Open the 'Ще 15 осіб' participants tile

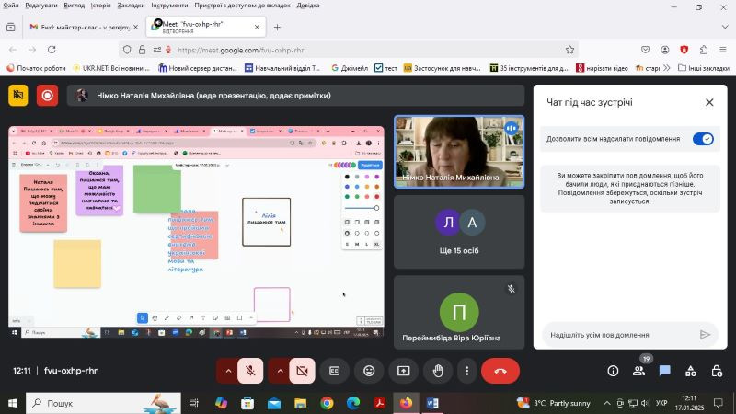coord(459,232)
